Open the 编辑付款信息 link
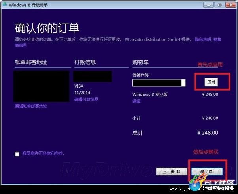Image resolution: width=238 pixels, height=194 pixels. (86, 99)
